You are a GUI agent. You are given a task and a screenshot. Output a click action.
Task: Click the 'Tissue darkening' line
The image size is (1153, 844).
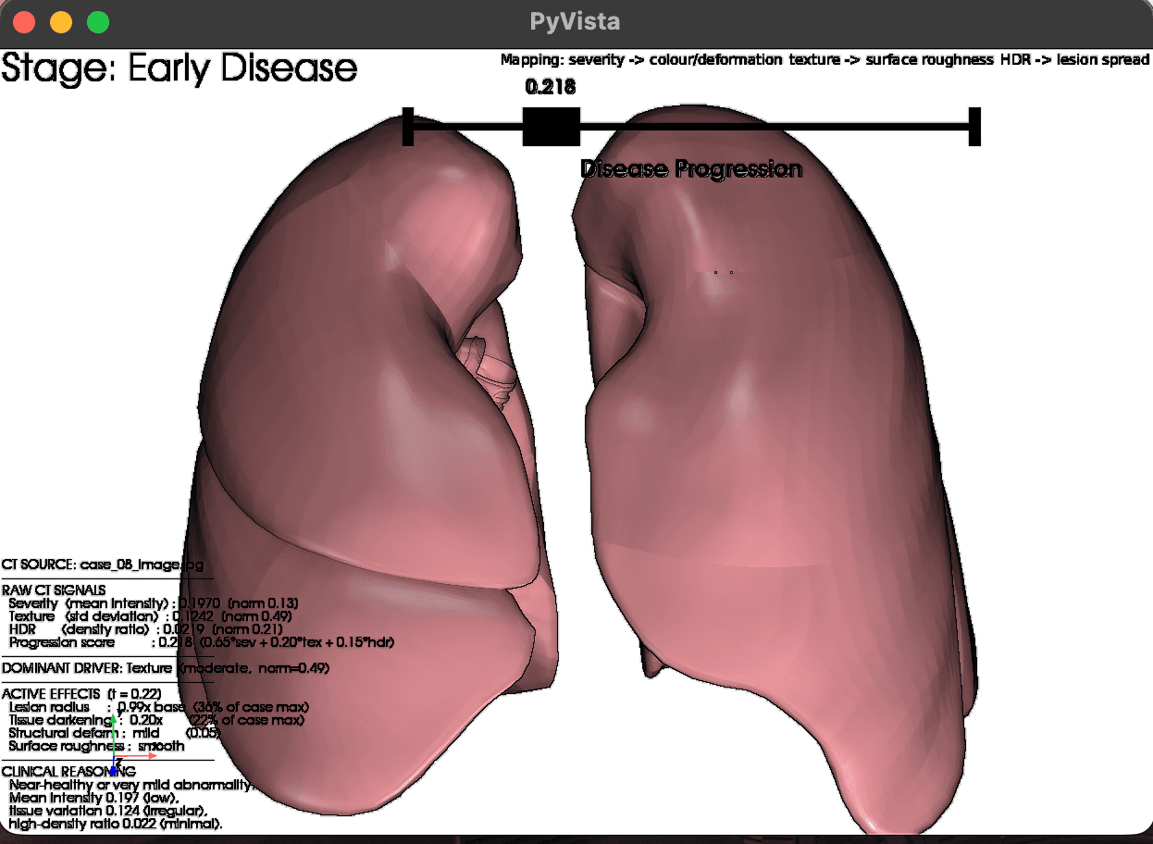pyautogui.click(x=155, y=720)
